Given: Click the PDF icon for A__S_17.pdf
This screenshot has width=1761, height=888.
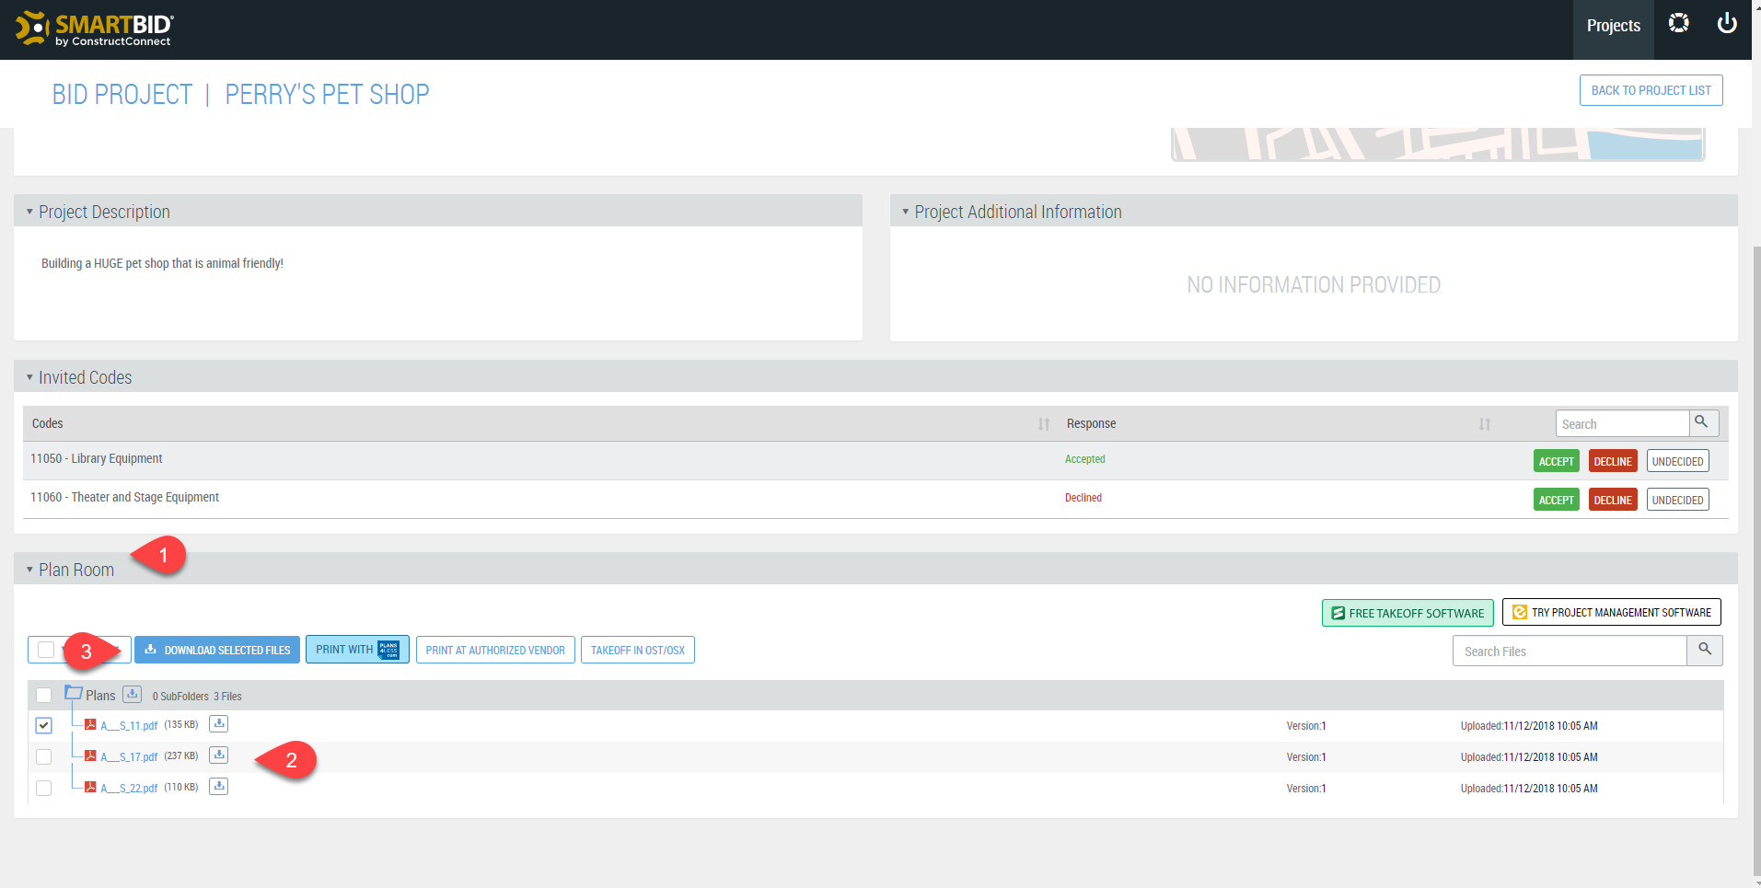Looking at the screenshot, I should point(90,756).
